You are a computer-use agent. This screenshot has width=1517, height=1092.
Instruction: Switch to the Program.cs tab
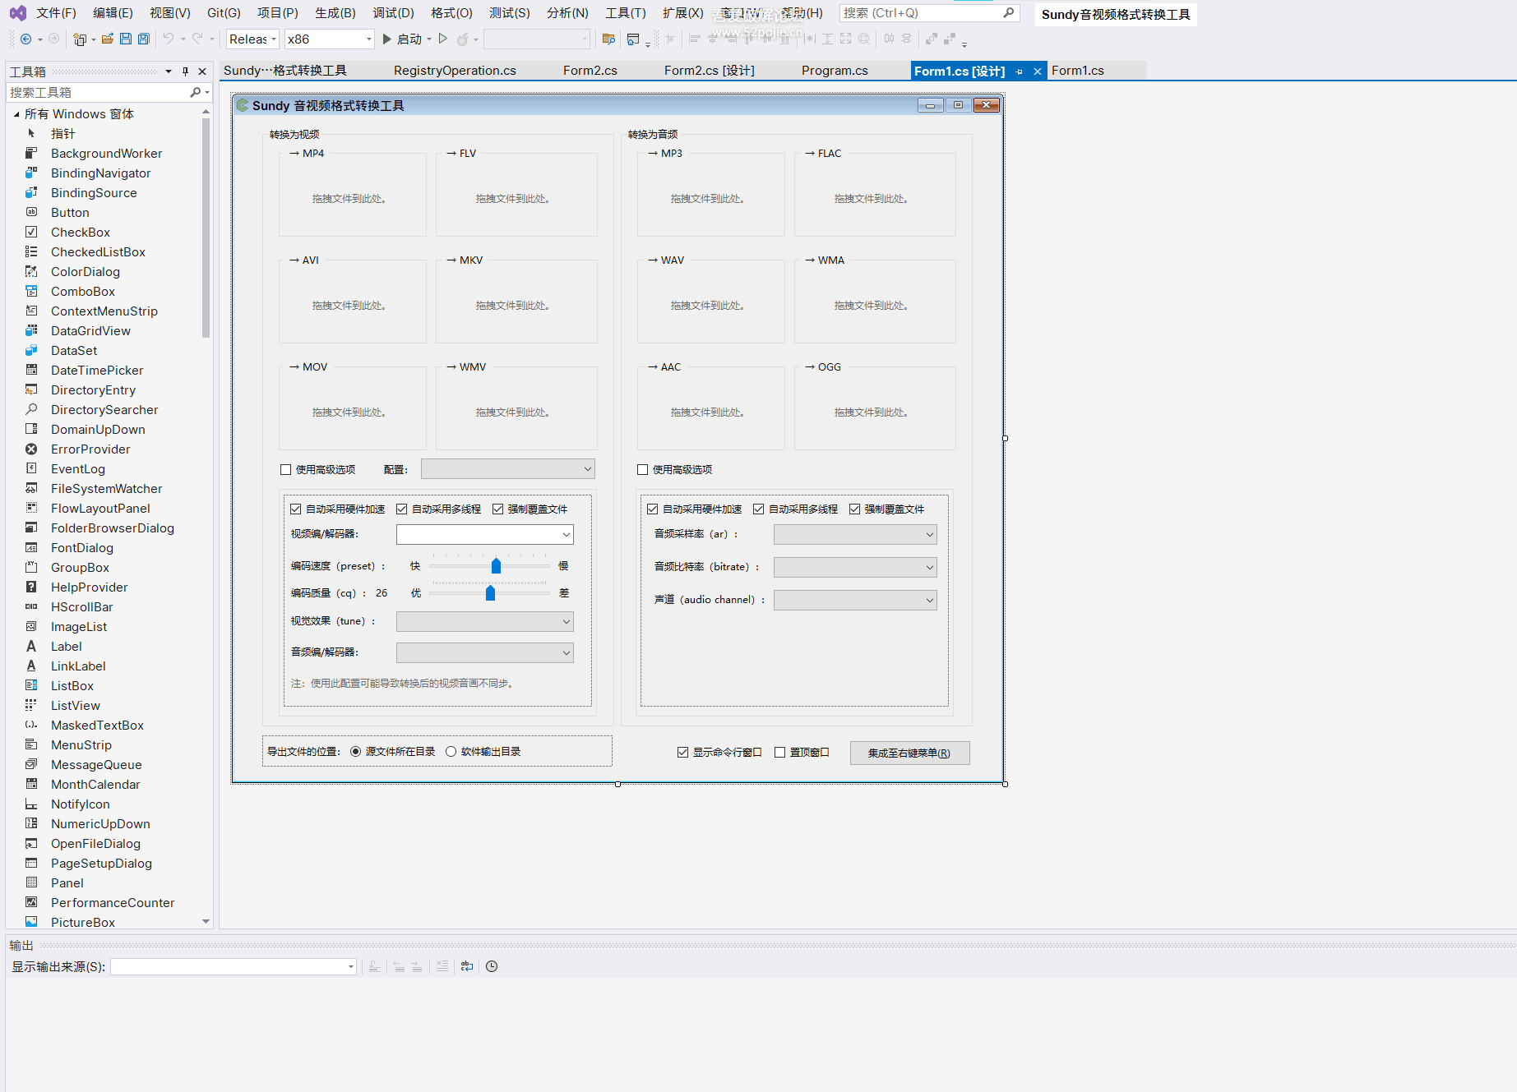[835, 71]
